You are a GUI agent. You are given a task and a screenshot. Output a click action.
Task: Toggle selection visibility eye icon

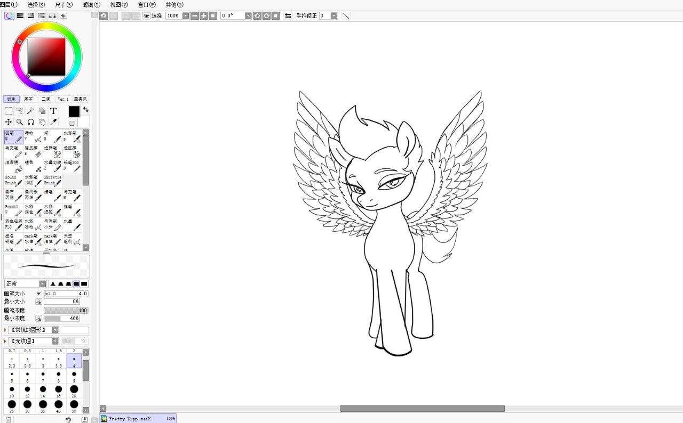click(x=146, y=16)
